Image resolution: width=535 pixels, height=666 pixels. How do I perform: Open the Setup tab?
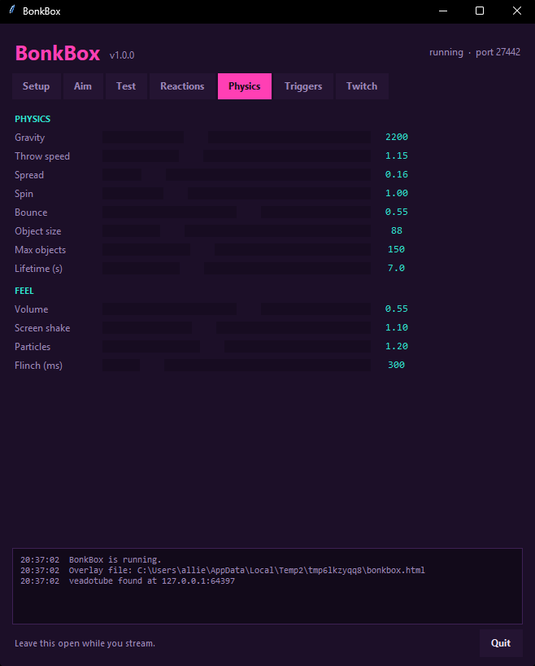point(36,86)
